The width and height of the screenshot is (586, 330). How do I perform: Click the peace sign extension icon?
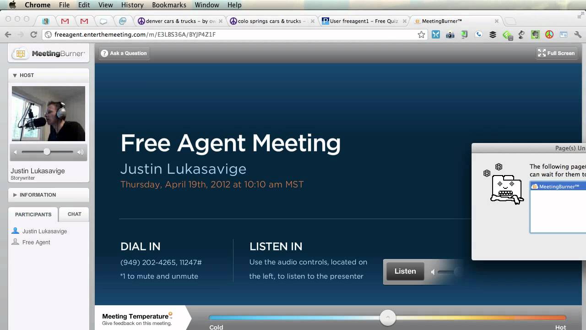(549, 34)
